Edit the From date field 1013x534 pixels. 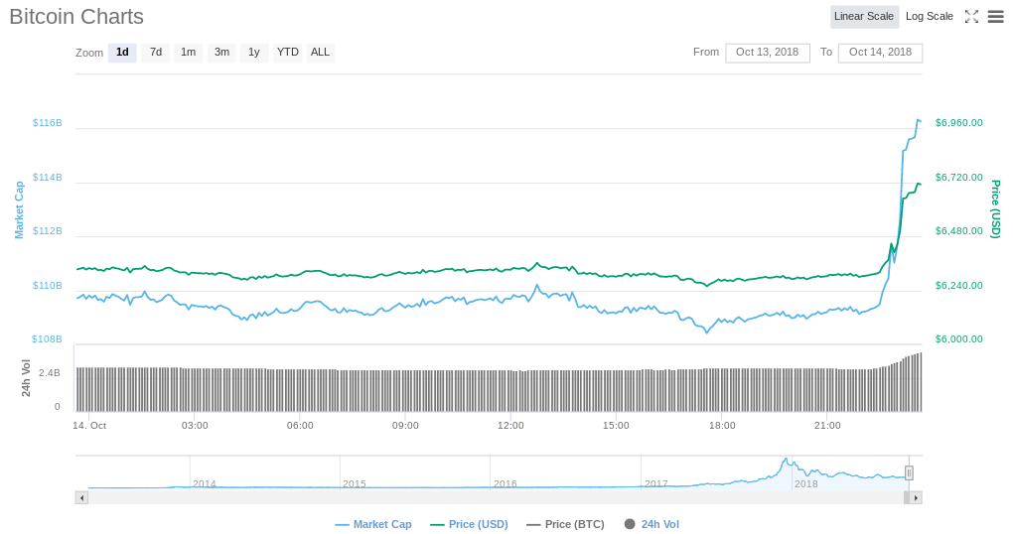[768, 53]
